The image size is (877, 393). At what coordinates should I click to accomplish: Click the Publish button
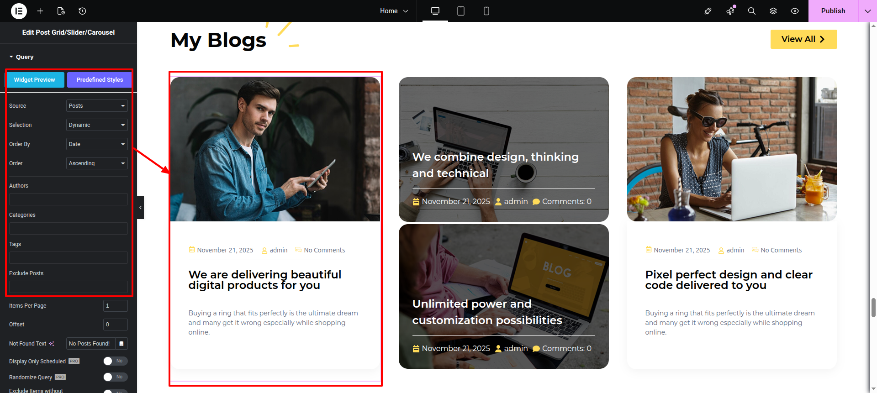833,11
